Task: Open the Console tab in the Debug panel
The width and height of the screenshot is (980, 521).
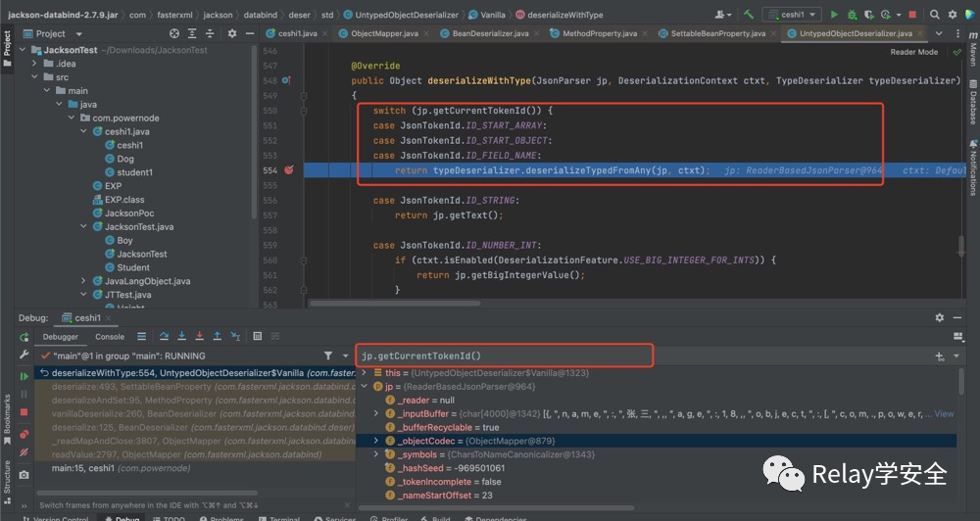Action: (110, 337)
